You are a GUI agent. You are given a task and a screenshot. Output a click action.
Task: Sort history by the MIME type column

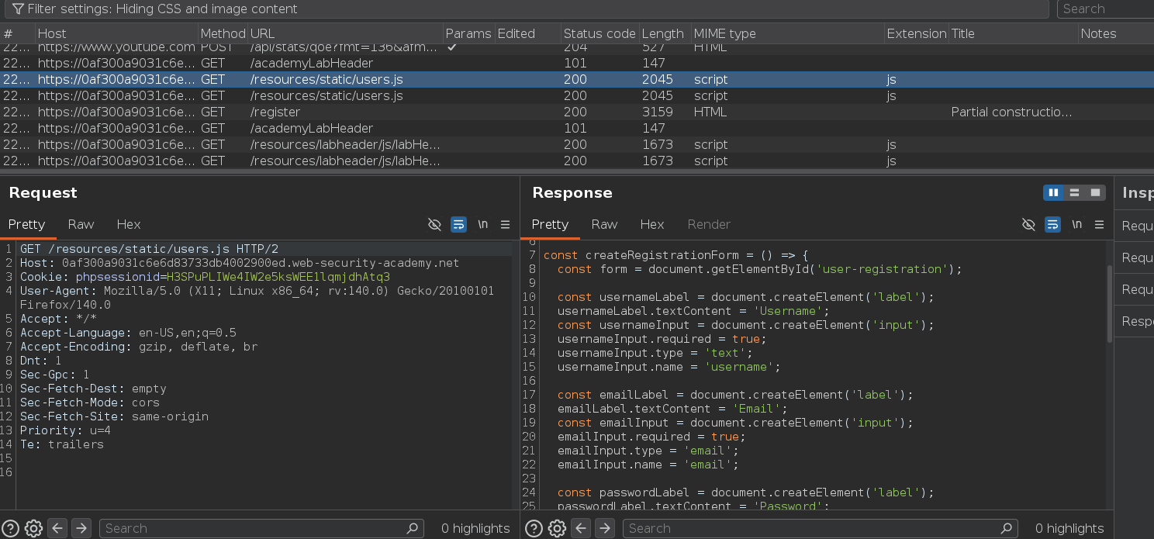pyautogui.click(x=788, y=33)
